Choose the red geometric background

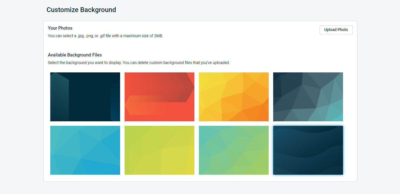(159, 97)
